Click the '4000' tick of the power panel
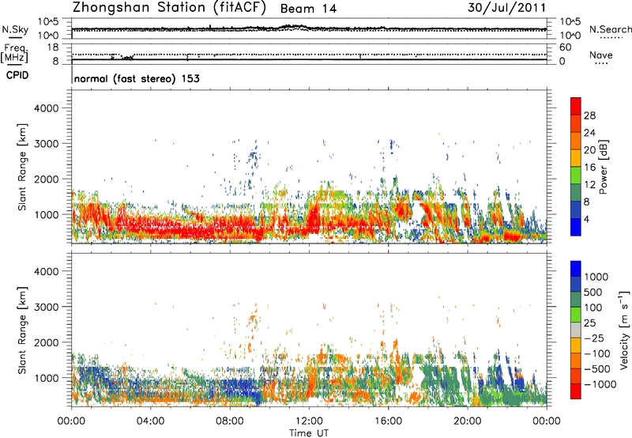The width and height of the screenshot is (632, 438). (46, 108)
